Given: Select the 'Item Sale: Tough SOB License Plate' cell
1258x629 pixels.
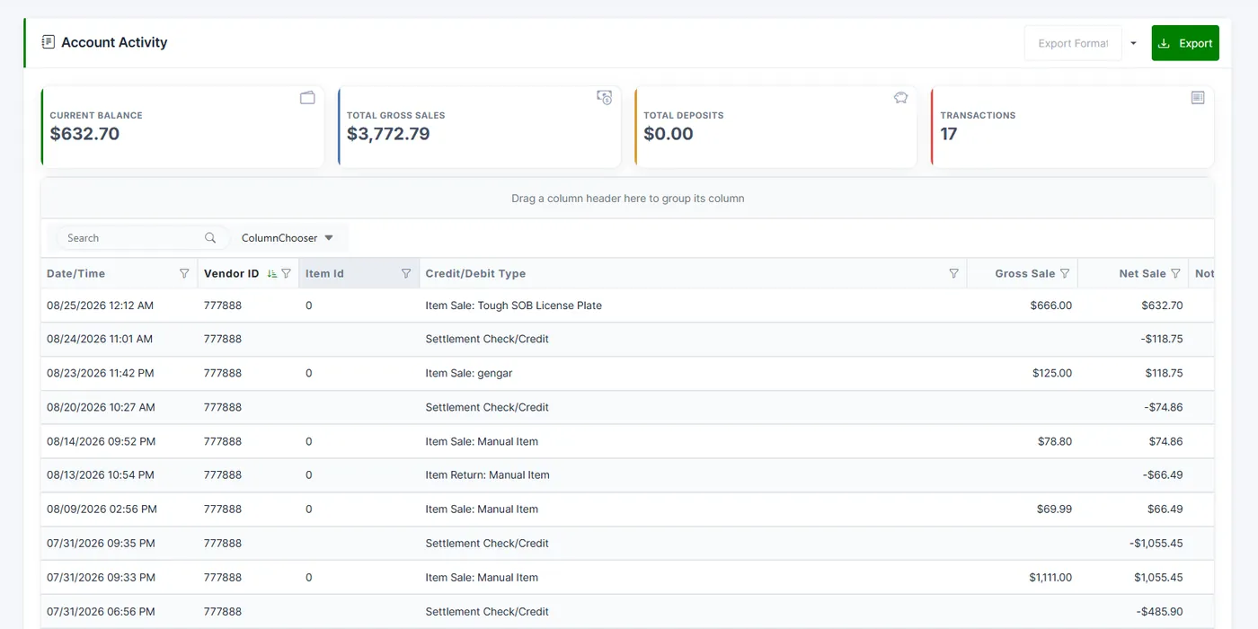Looking at the screenshot, I should (693, 306).
